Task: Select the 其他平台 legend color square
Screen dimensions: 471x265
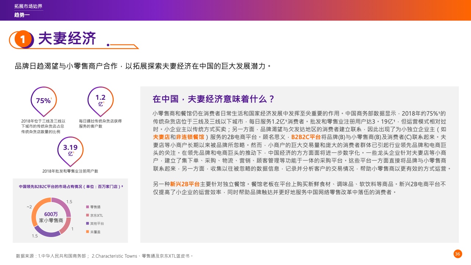Action: (87, 223)
